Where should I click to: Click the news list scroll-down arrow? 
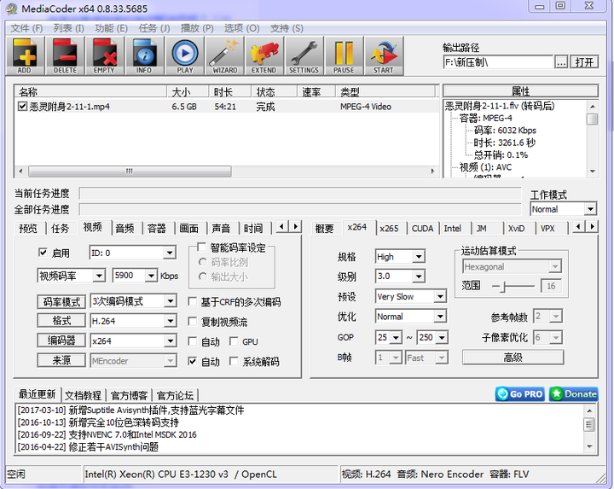click(589, 446)
